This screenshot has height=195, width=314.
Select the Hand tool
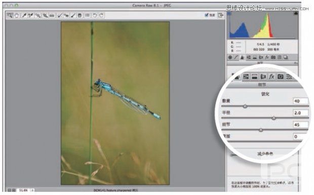click(17, 15)
